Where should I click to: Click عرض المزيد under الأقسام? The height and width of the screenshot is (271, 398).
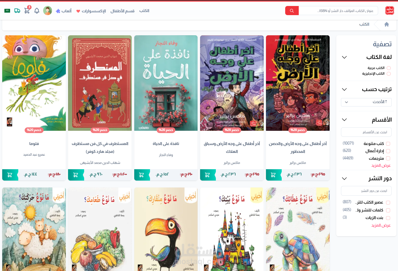[381, 166]
